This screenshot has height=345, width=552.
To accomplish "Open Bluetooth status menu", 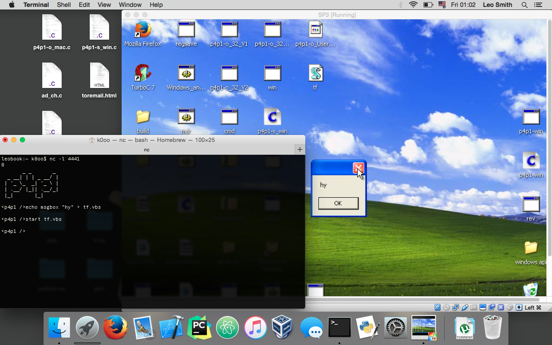I will (400, 5).
